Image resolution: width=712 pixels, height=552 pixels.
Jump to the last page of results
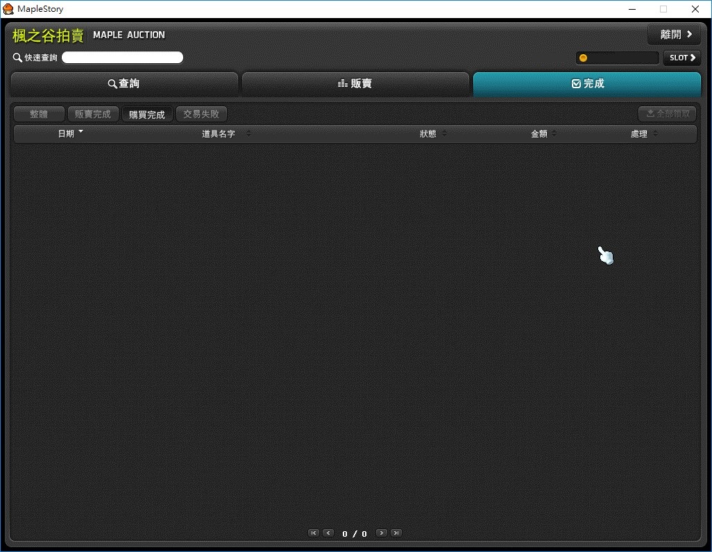[x=396, y=533]
